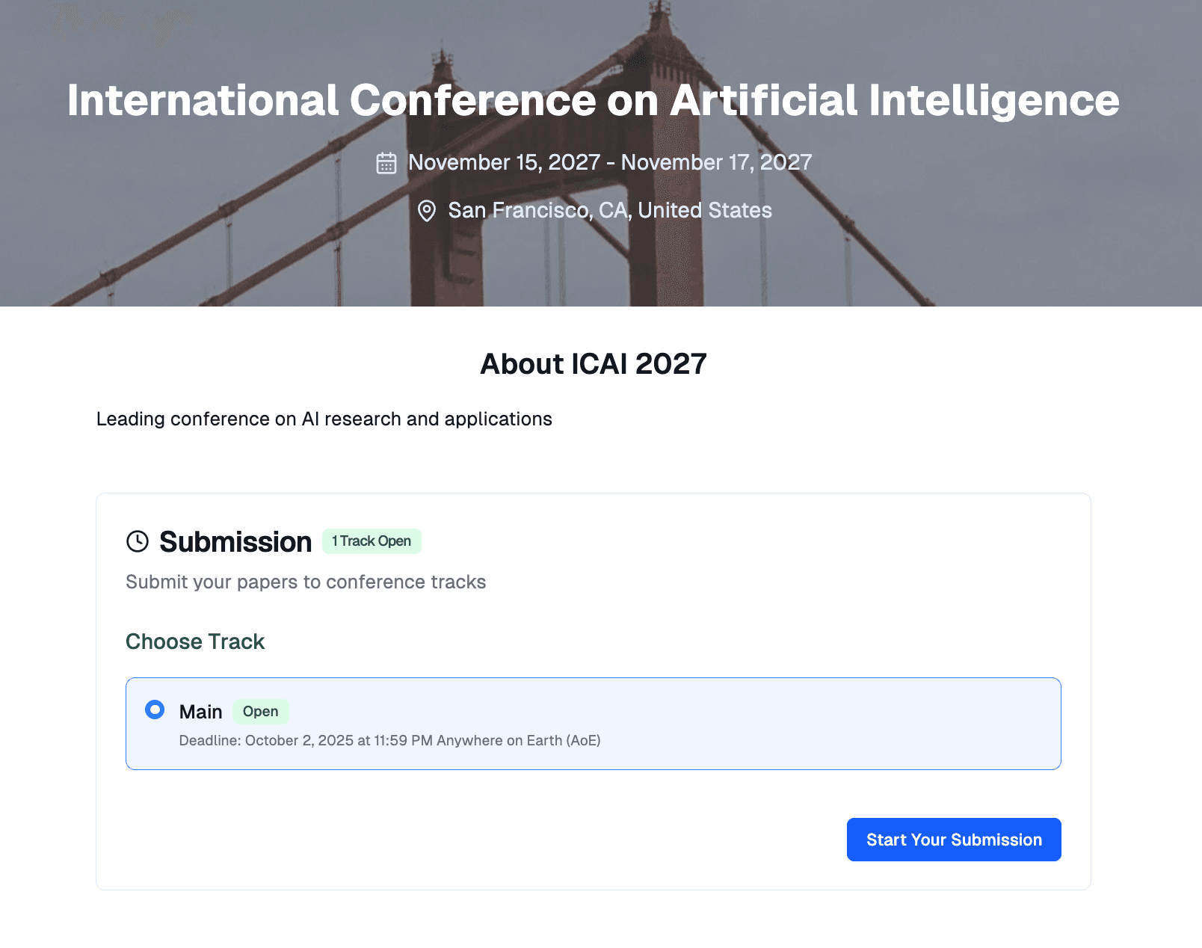Click the clock icon next to Submission
Screen dimensions: 1202x948
[138, 541]
